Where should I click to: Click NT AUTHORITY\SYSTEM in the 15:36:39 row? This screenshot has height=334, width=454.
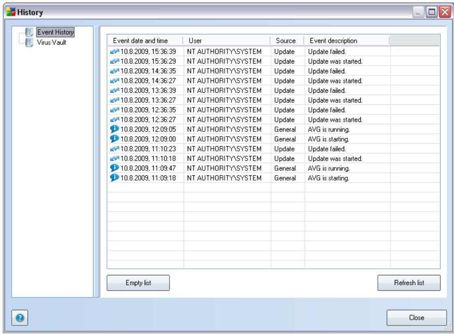tap(224, 51)
